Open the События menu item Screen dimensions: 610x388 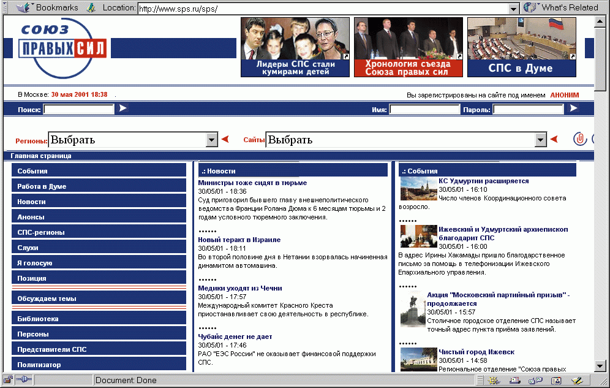(99, 171)
